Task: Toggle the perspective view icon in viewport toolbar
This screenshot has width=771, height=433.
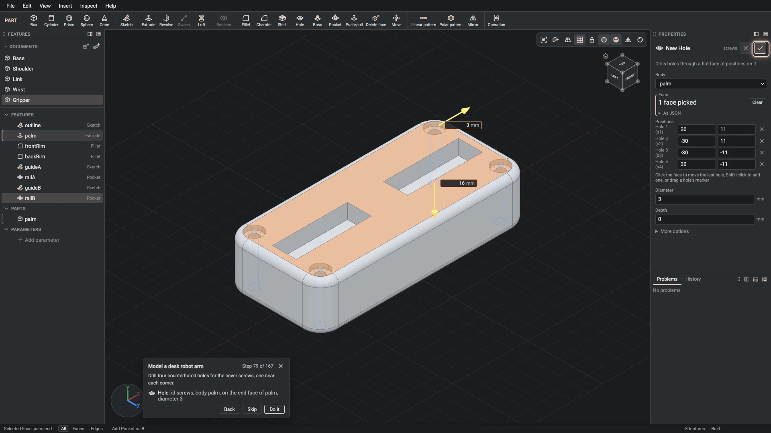Action: point(568,40)
